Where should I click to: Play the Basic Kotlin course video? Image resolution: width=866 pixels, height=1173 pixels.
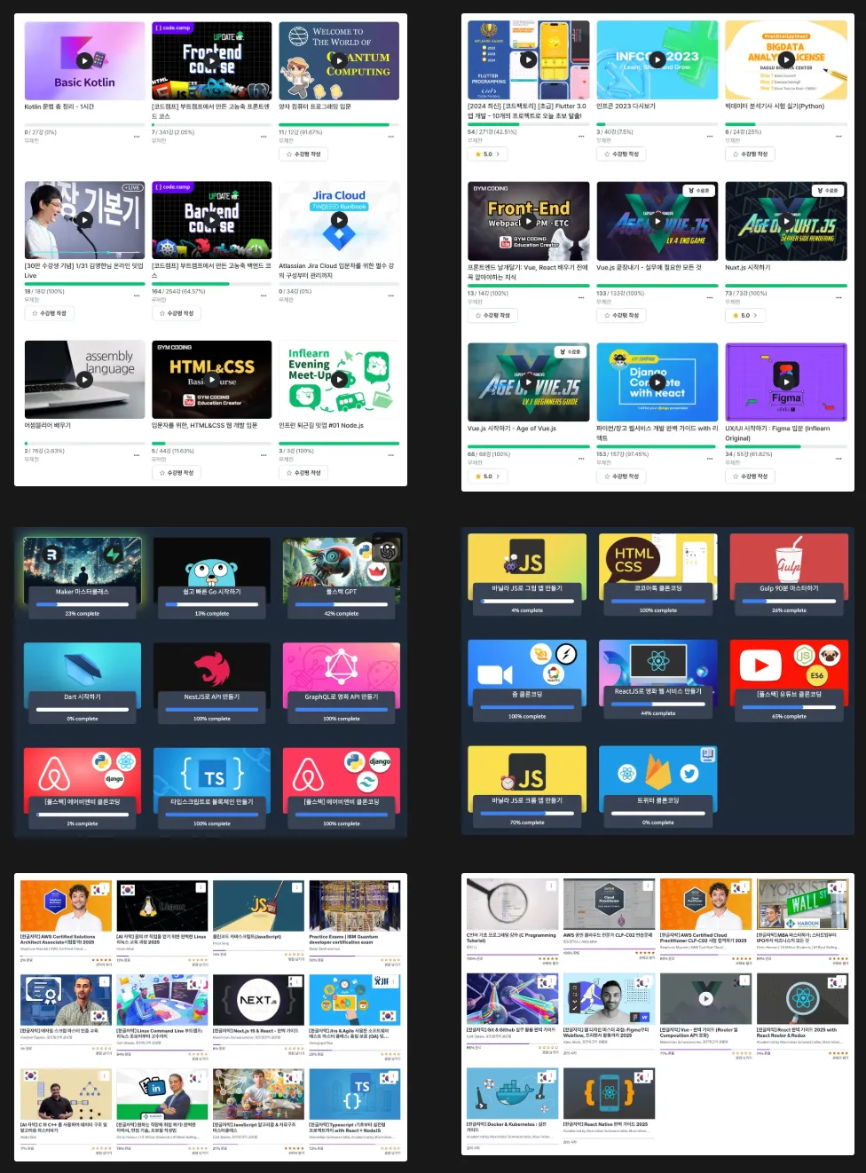[x=84, y=60]
